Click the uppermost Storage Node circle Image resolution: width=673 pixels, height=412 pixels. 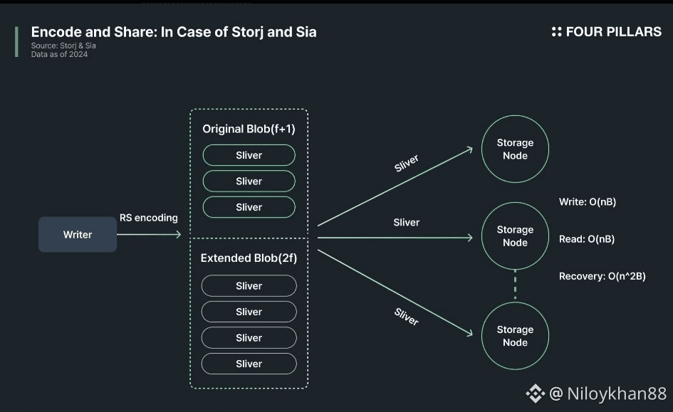[x=515, y=149]
